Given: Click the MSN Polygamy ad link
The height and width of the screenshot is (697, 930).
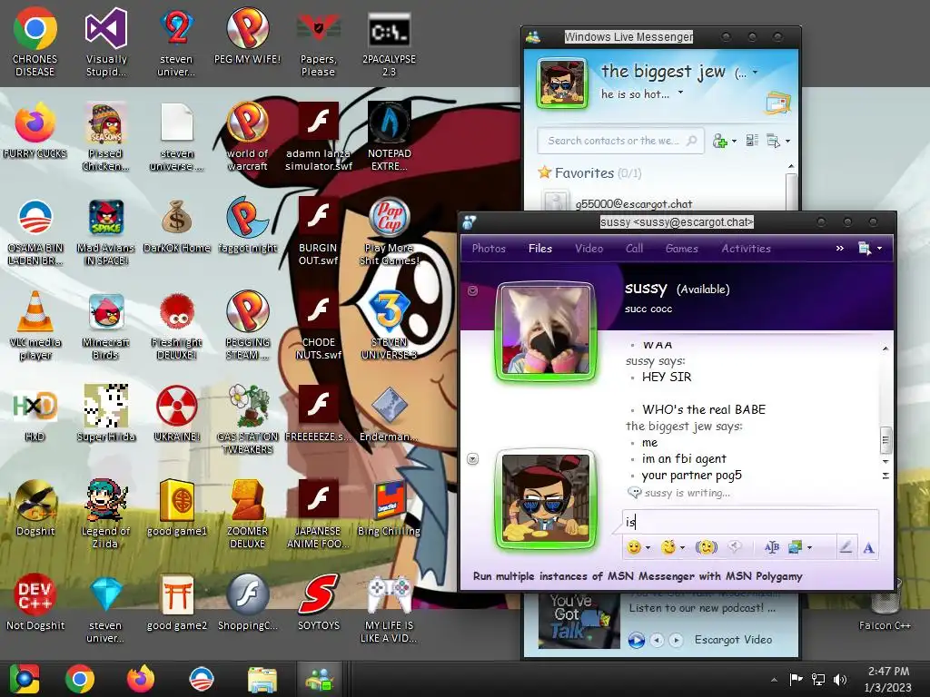Looking at the screenshot, I should [x=638, y=576].
